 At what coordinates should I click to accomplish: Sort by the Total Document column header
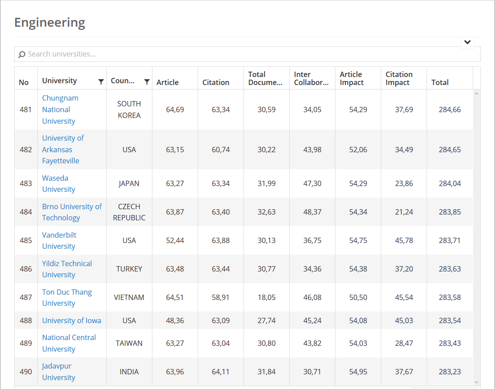tap(265, 78)
